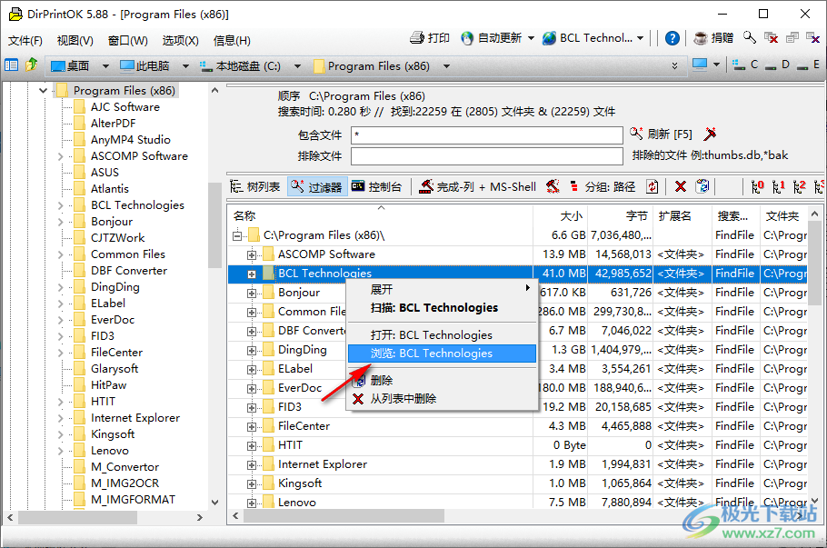The height and width of the screenshot is (548, 827).
Task: Toggle the 过滤器 filter button
Action: tap(316, 186)
